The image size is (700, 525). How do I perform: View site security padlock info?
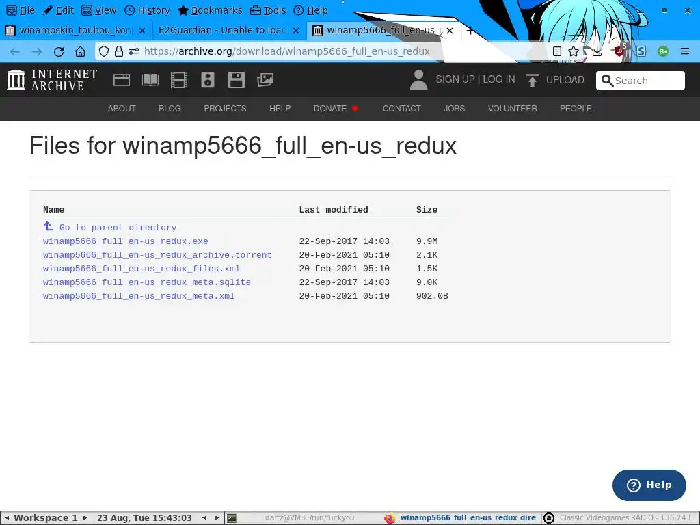pos(119,51)
